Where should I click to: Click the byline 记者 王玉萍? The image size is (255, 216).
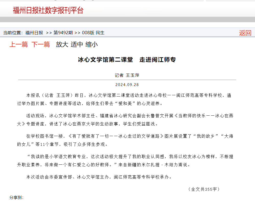(x=127, y=75)
